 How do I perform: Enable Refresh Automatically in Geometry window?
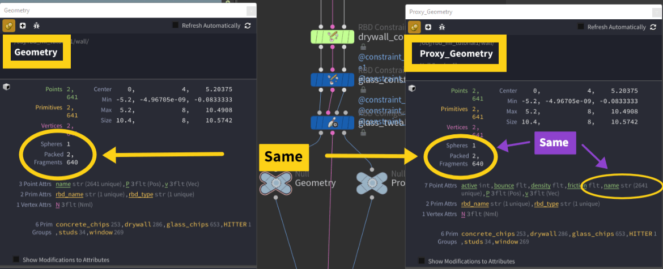pyautogui.click(x=176, y=25)
